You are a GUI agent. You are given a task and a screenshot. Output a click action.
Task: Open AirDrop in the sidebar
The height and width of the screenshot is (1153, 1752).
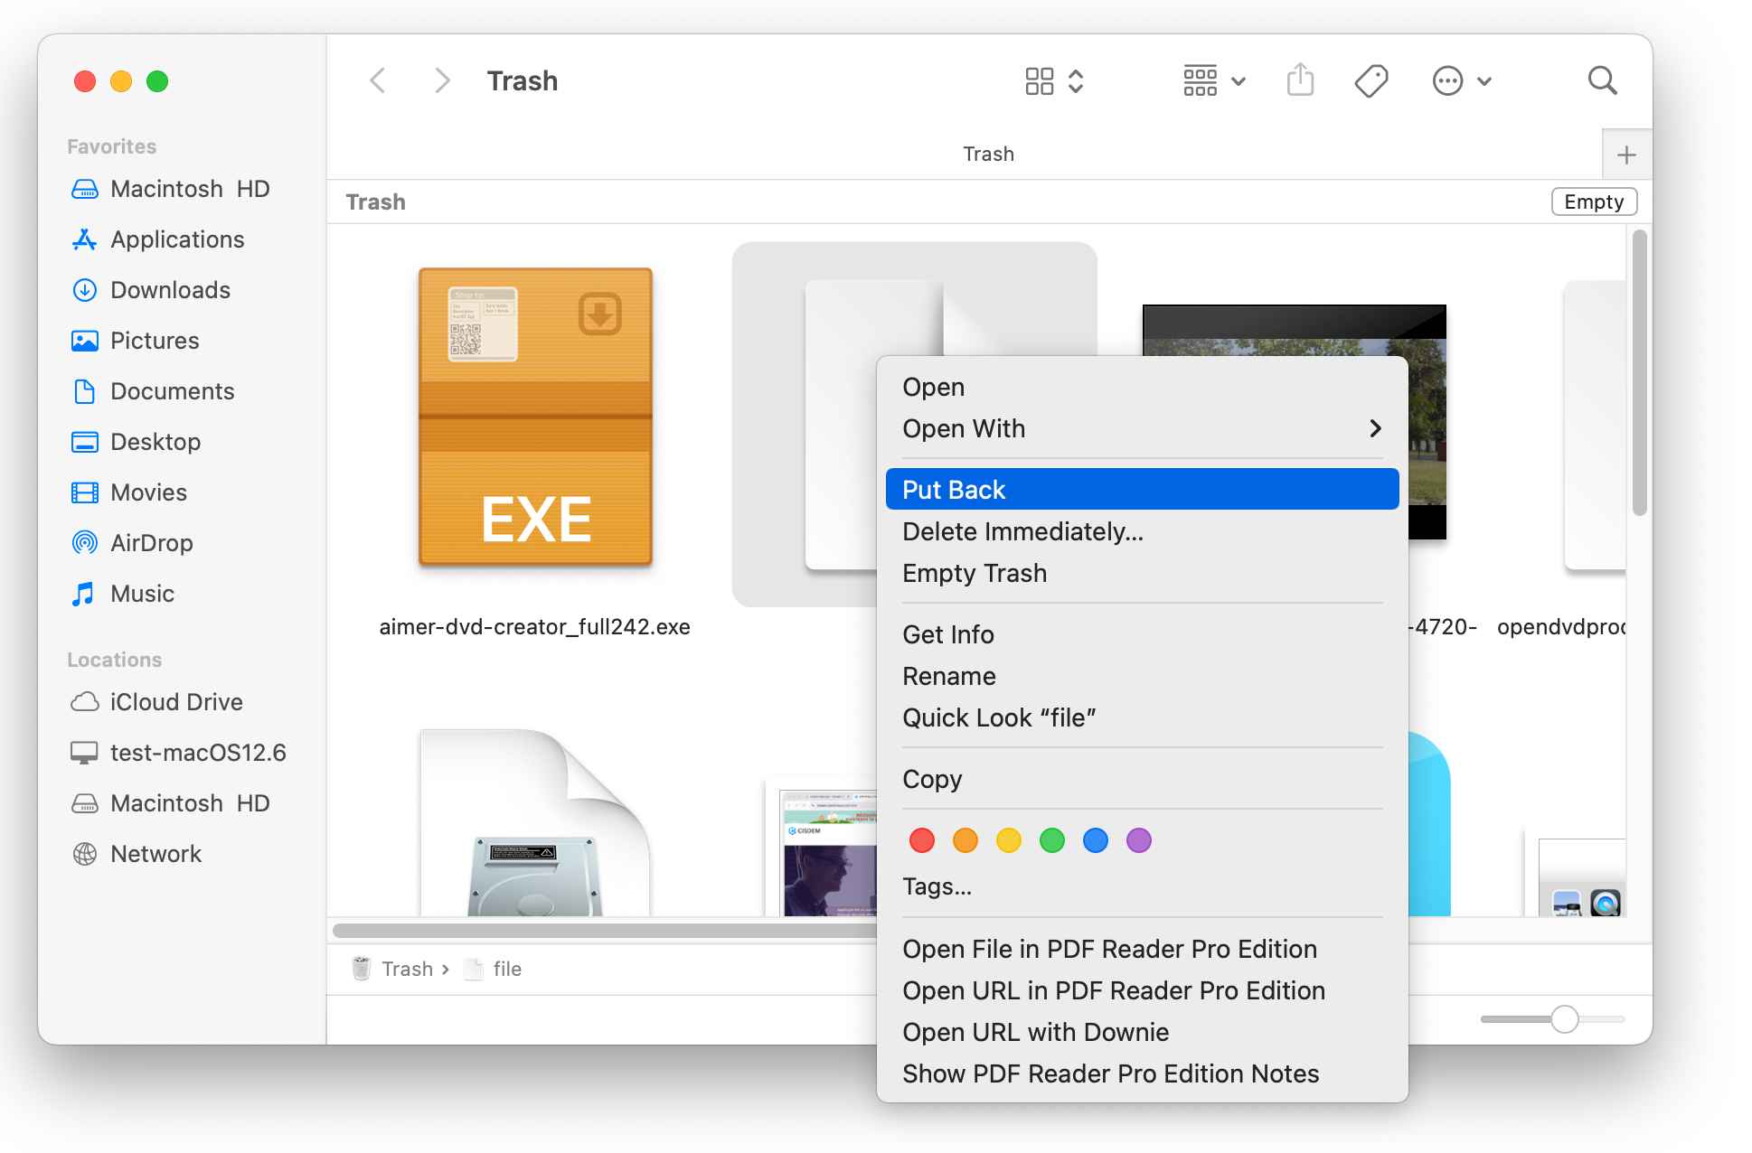click(x=151, y=543)
